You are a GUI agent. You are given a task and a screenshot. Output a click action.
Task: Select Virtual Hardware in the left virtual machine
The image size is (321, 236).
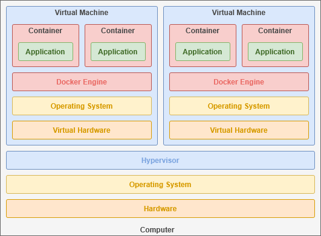coord(82,130)
